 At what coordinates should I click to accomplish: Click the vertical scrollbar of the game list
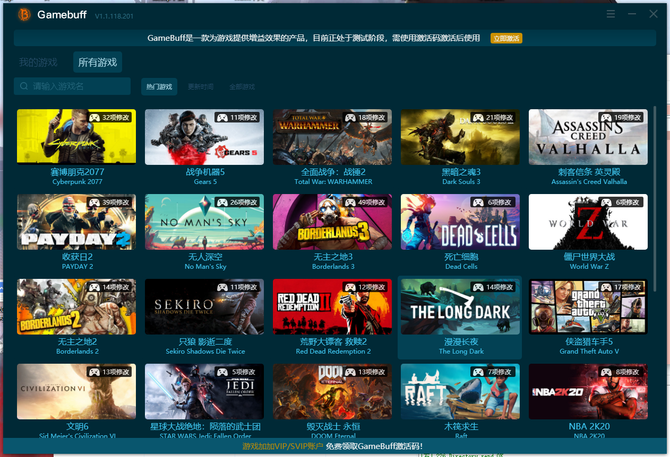[655, 199]
